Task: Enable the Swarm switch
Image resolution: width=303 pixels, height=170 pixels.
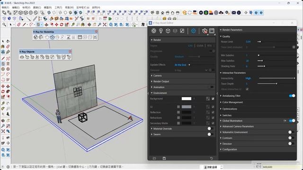Action: click(x=210, y=134)
